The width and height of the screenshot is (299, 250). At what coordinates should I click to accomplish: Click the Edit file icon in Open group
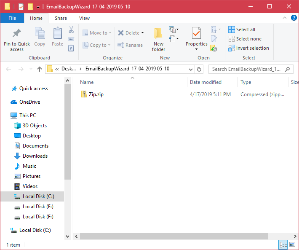point(214,39)
